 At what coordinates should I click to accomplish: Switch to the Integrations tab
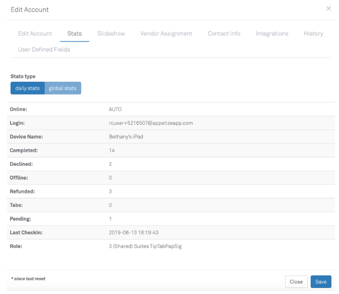click(272, 34)
